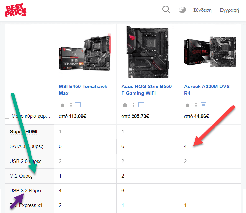Click the PCI Express x1 row label
Viewport: 246px width, 213px height.
(29, 205)
